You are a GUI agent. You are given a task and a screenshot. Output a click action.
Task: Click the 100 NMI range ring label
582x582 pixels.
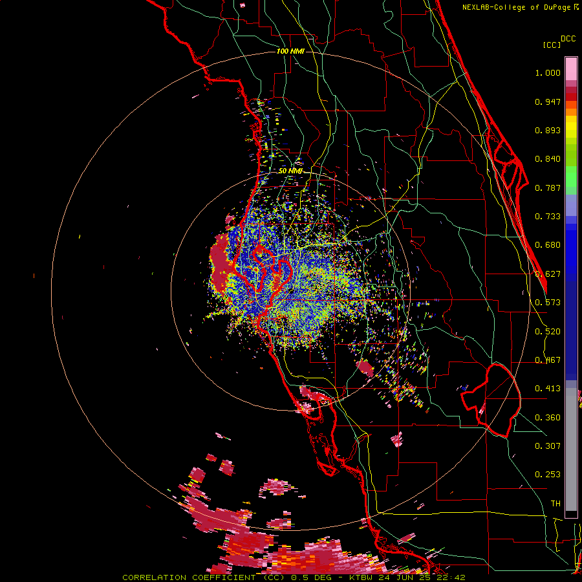[290, 51]
